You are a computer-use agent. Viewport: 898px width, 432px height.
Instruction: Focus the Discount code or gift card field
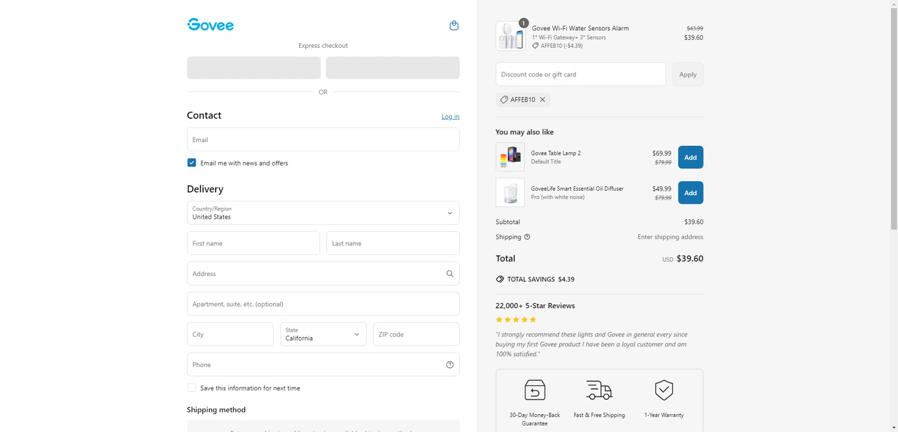pyautogui.click(x=580, y=74)
